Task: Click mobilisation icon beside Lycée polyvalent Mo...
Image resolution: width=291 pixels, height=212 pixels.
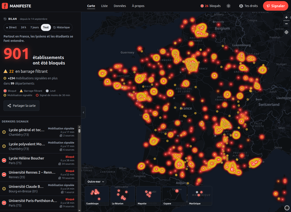Action: click(4, 146)
